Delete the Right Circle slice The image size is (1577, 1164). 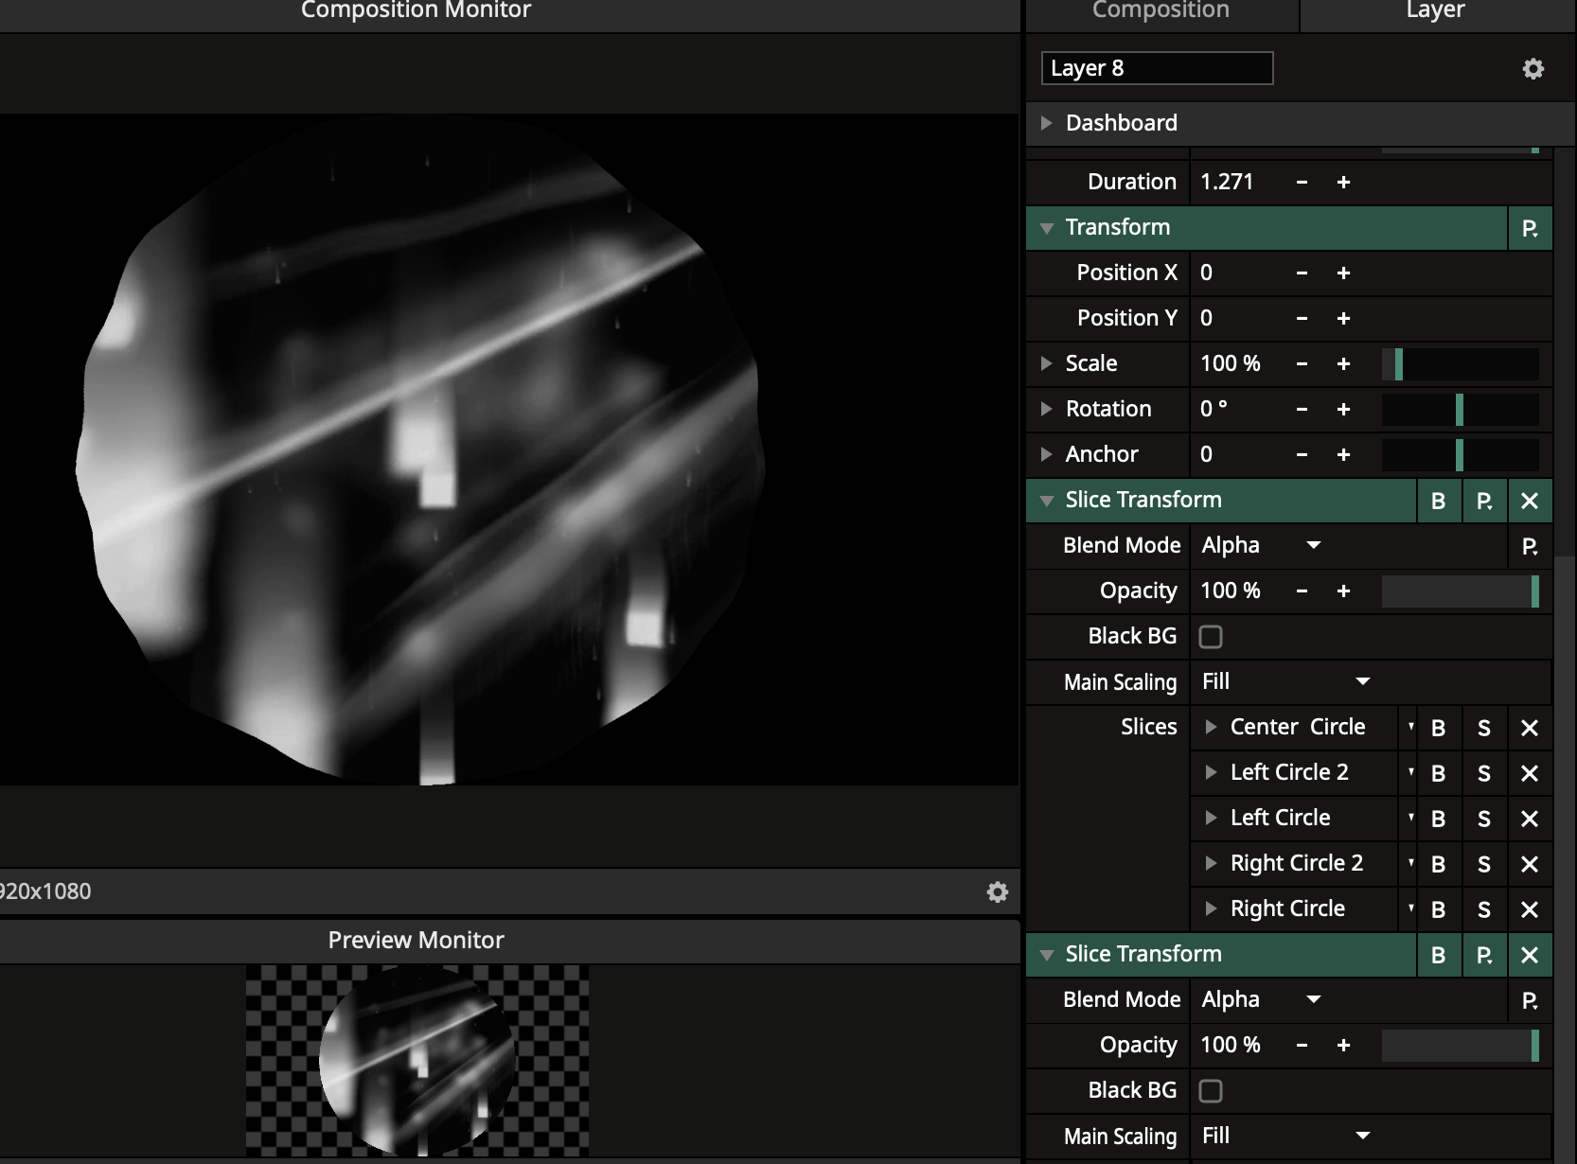coord(1529,909)
